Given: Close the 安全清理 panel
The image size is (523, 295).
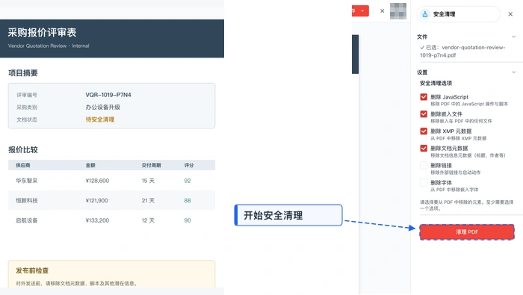Looking at the screenshot, I should pyautogui.click(x=510, y=14).
